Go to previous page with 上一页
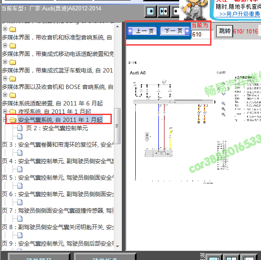261x260 pixels. [x=142, y=31]
